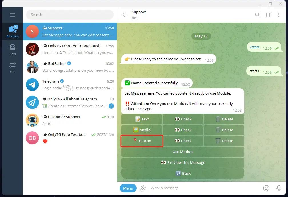
Task: Toggle the right info side panel
Action: [x=269, y=15]
